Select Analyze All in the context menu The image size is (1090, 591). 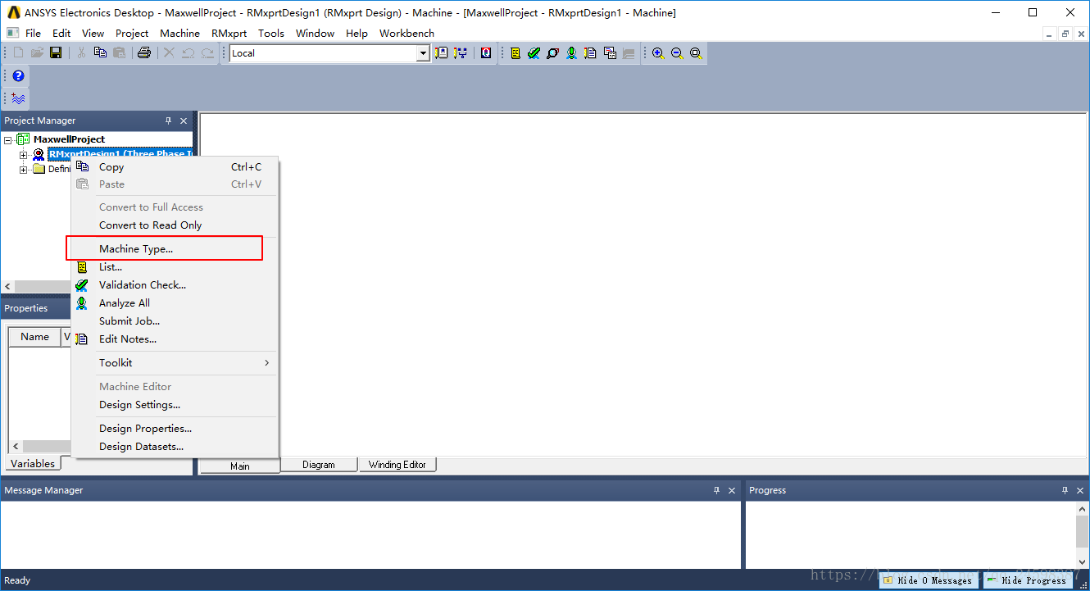click(x=174, y=302)
